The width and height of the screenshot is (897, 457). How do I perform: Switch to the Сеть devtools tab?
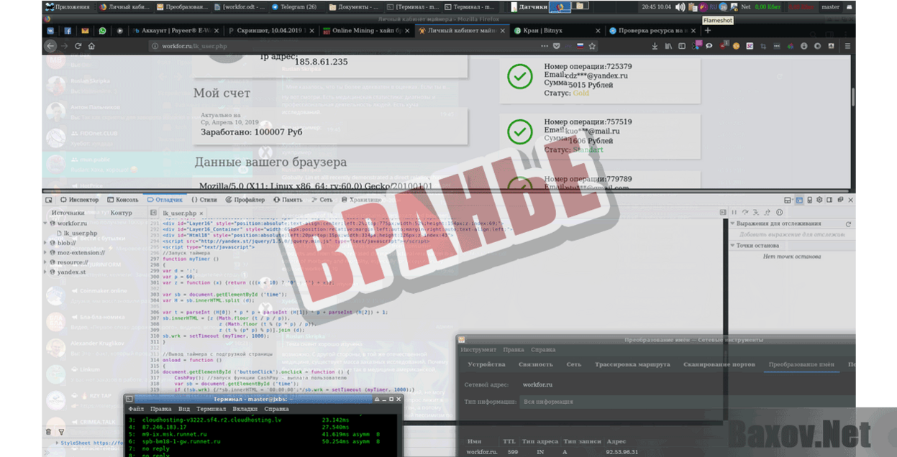coord(322,200)
